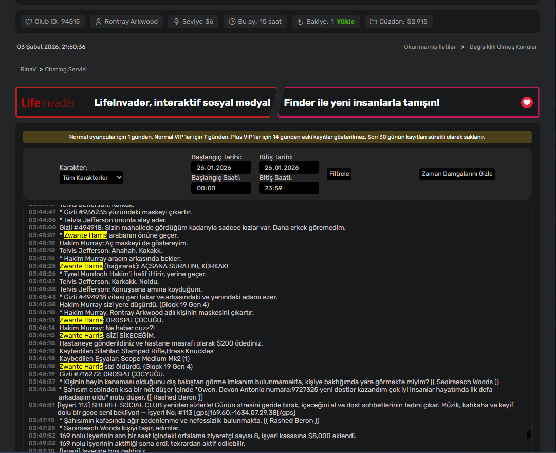Click the lightning icon next to Seviye 36
Image resolution: width=556 pixels, height=453 pixels.
click(x=176, y=22)
